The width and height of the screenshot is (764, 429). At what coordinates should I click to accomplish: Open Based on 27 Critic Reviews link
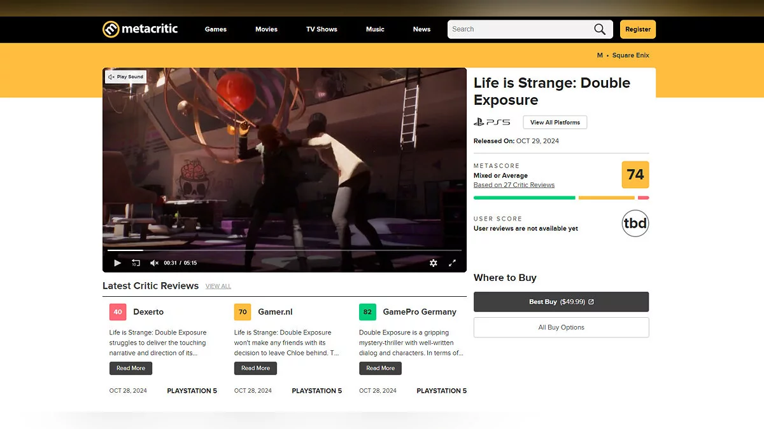point(514,185)
